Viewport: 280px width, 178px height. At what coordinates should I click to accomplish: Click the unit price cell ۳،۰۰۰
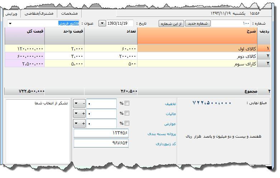(64, 56)
